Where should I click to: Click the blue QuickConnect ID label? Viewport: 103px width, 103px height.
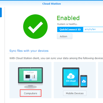[x=70, y=29]
